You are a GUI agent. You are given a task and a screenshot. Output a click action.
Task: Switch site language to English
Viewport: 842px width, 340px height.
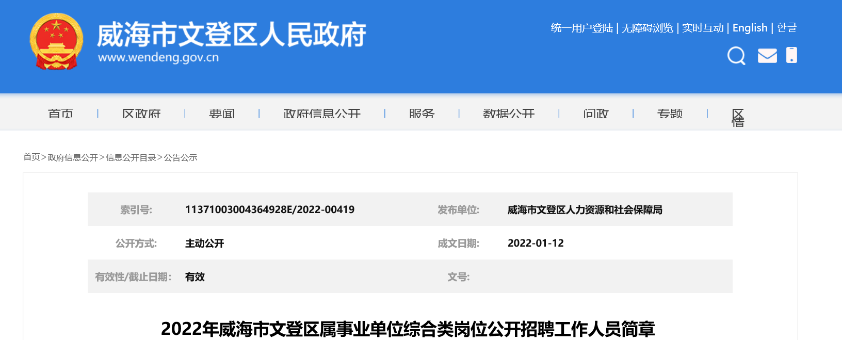tap(750, 28)
